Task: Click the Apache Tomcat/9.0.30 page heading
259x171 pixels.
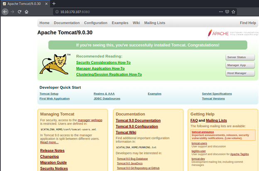Action: (x=65, y=32)
